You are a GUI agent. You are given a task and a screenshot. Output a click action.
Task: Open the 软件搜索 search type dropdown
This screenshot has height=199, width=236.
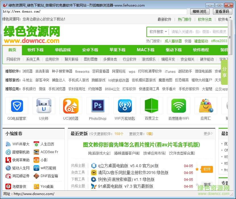(x=158, y=32)
